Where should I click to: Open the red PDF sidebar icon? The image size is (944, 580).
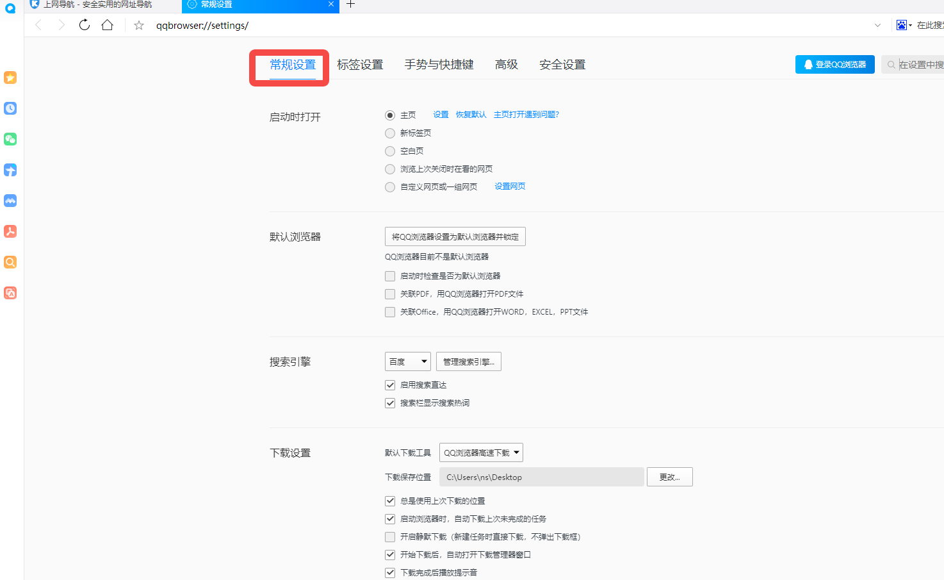coord(10,231)
